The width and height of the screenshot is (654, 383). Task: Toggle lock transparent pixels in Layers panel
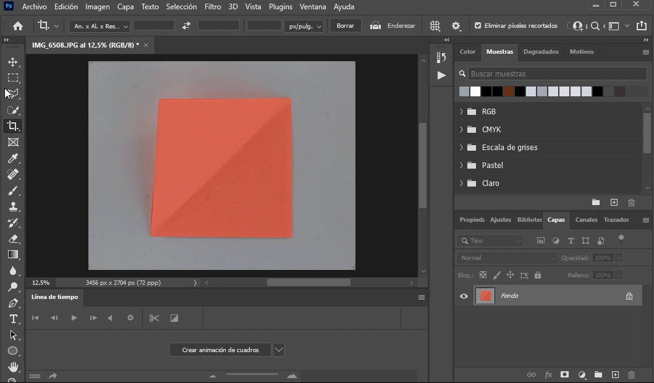(483, 274)
